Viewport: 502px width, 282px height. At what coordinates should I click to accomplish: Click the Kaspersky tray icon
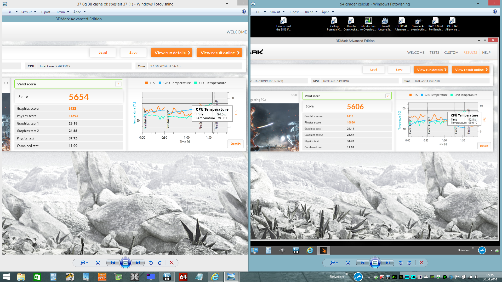point(382,277)
